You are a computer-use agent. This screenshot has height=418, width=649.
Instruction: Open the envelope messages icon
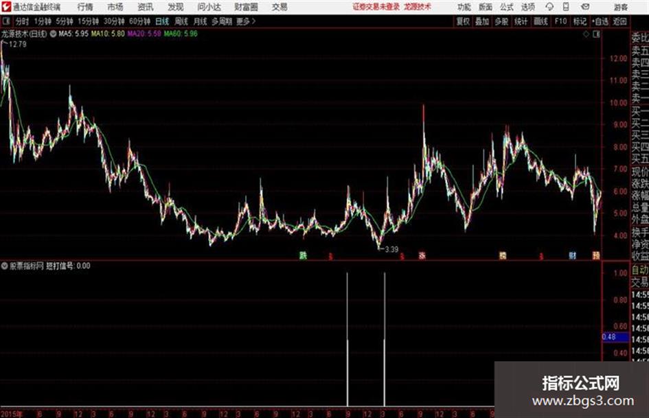tap(585, 7)
